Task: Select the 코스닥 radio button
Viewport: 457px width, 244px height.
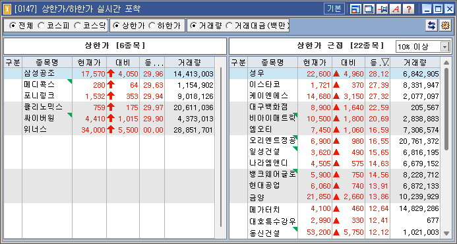Action: click(x=77, y=26)
